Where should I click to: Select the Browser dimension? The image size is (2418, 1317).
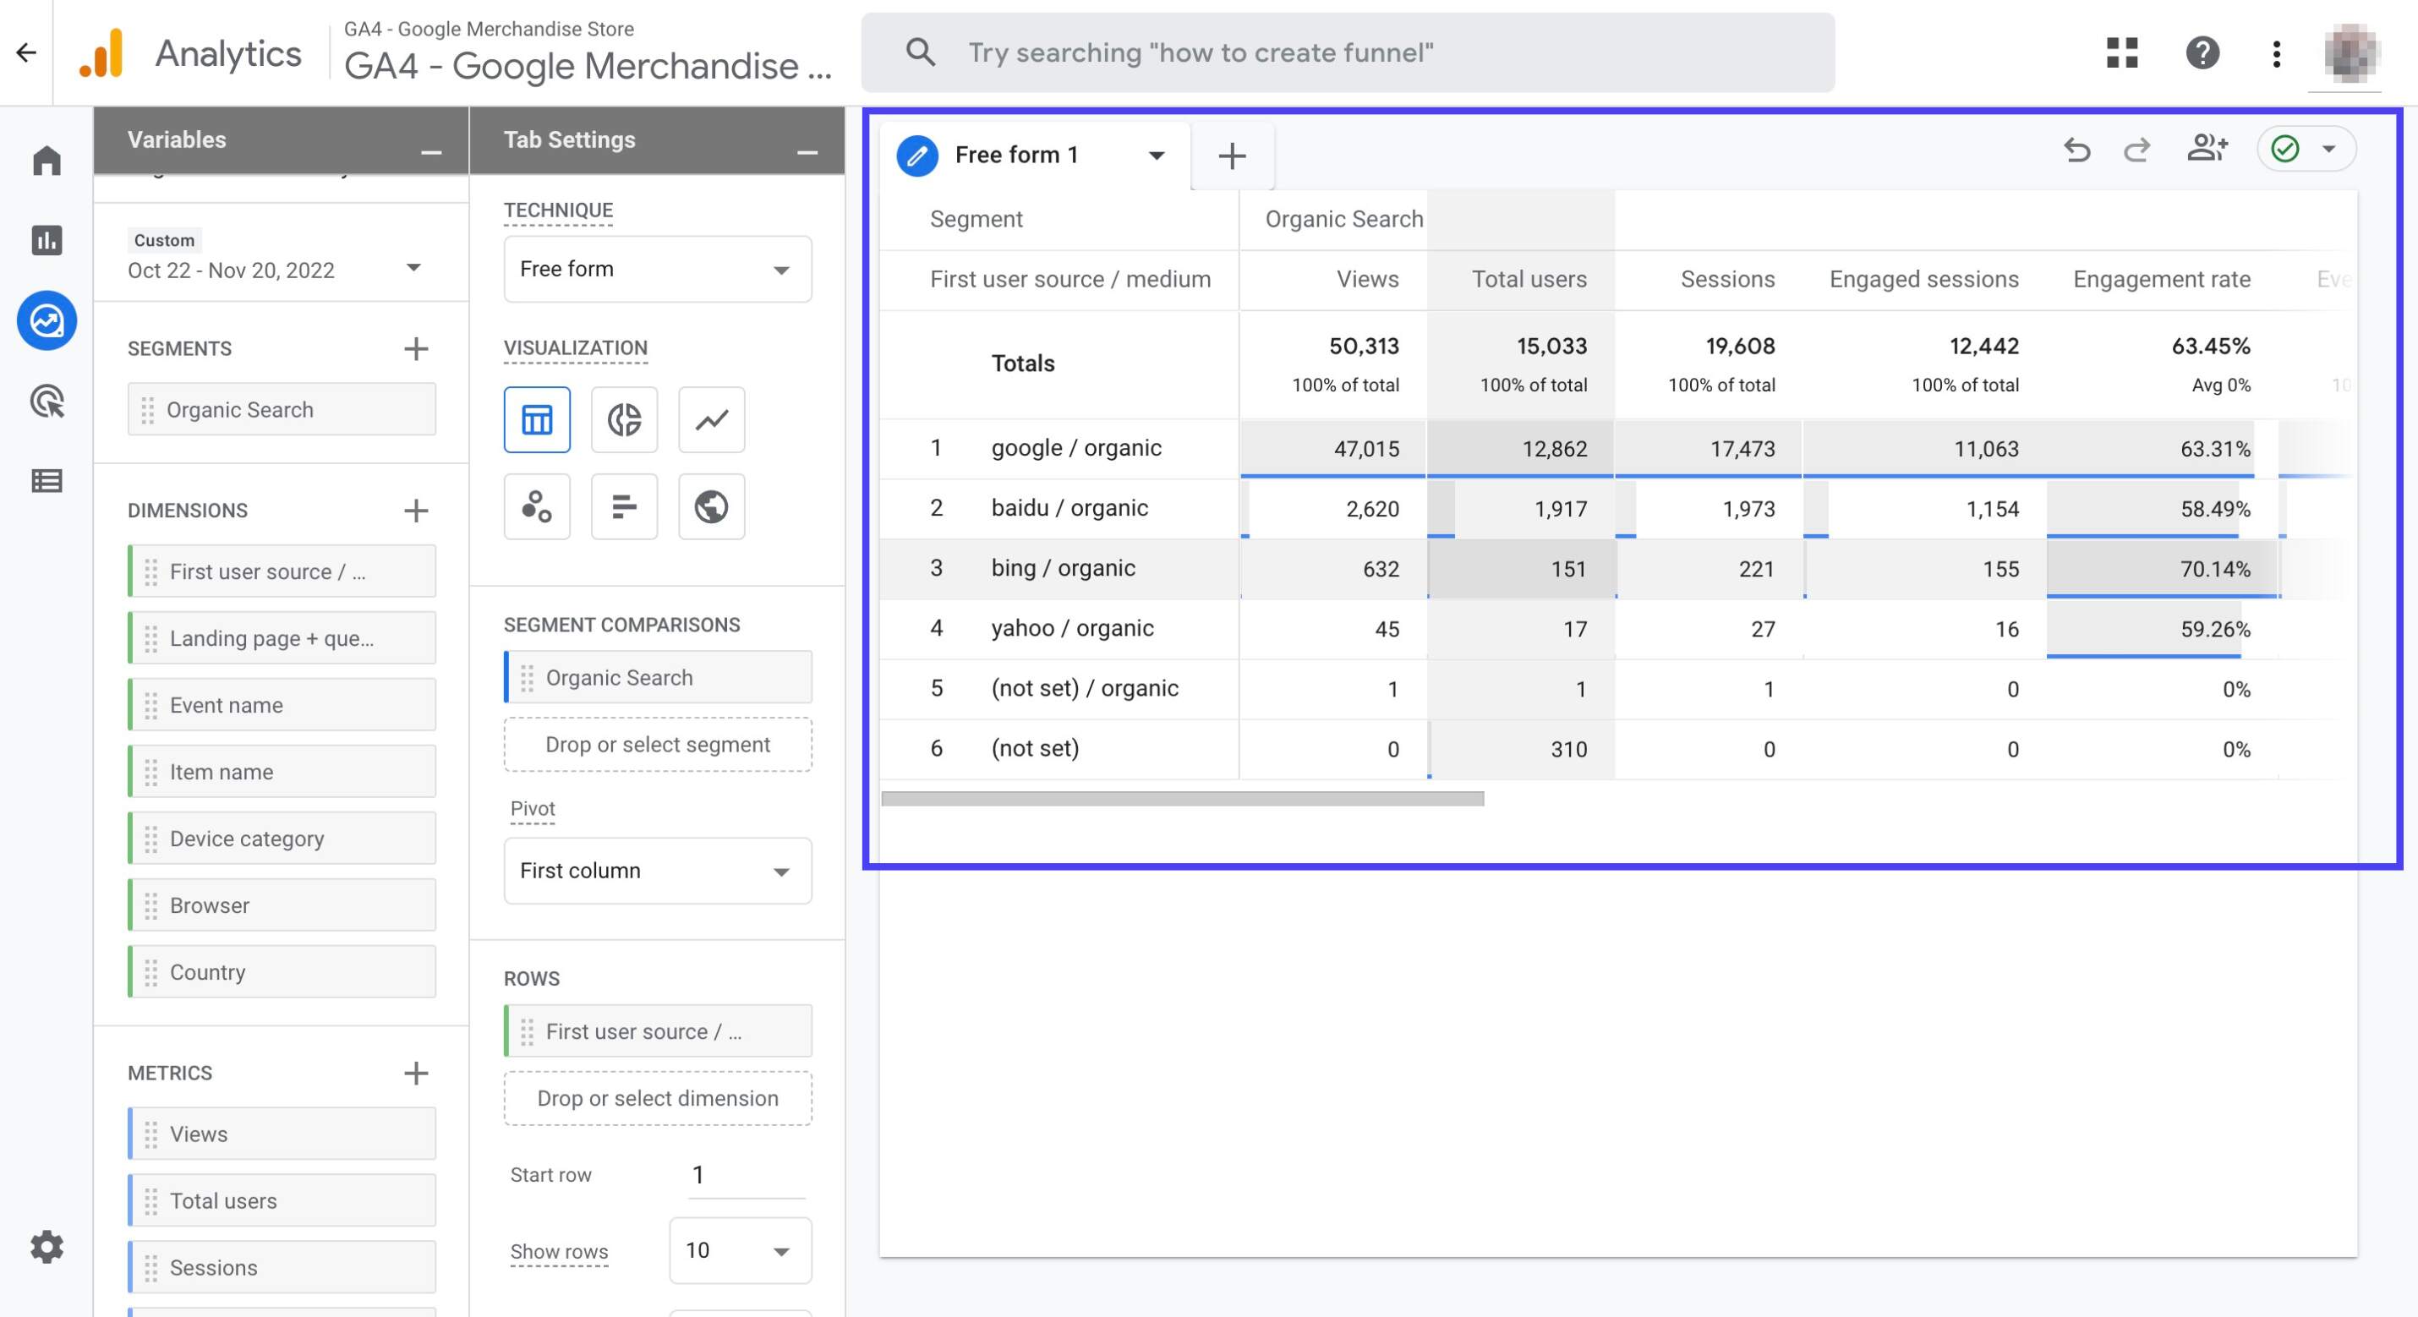[282, 905]
